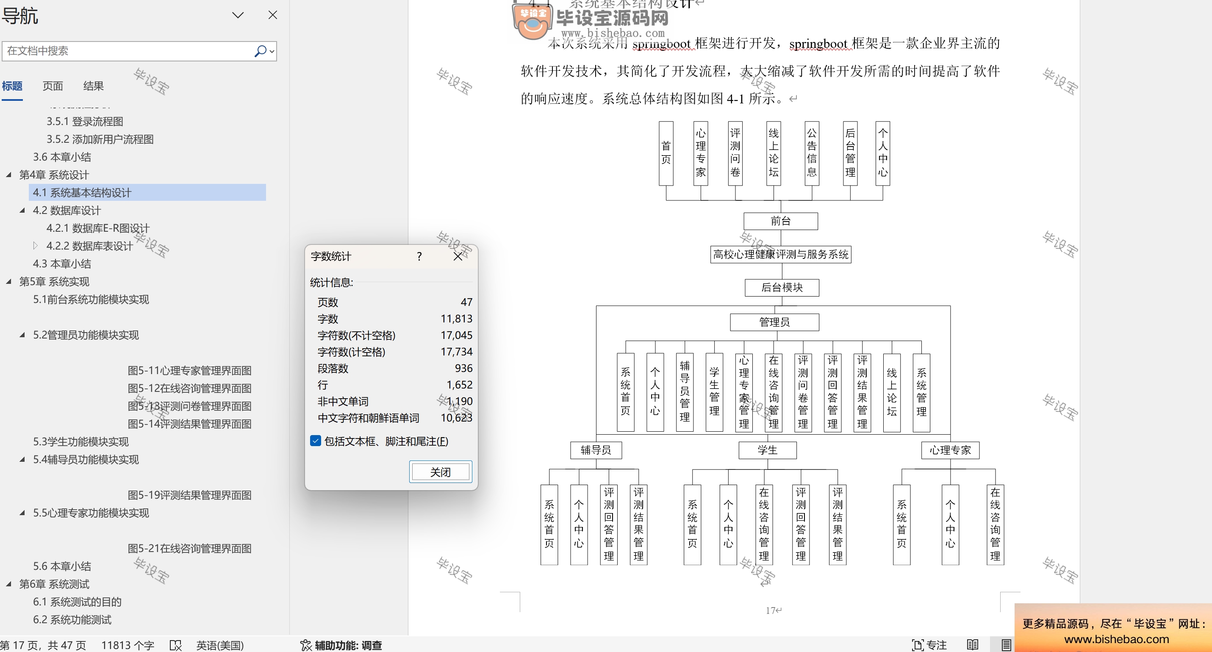
Task: Click the 高校心理健康评测与服务系统 diagram box
Action: click(781, 255)
